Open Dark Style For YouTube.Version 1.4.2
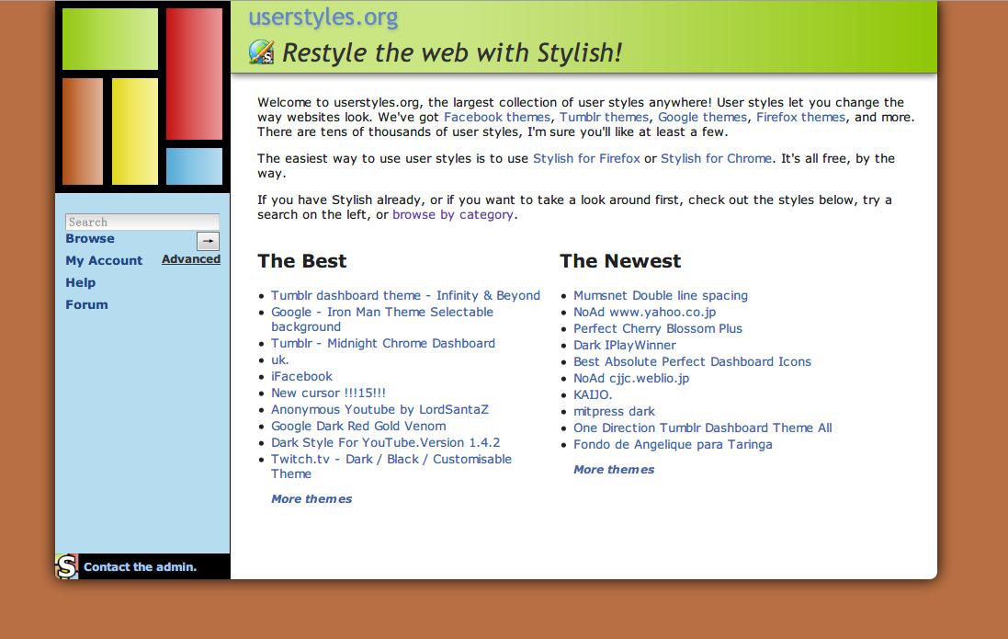 click(386, 443)
